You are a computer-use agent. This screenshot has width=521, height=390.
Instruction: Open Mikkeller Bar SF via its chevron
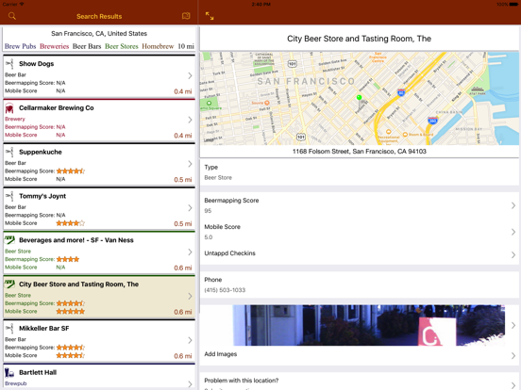190,340
